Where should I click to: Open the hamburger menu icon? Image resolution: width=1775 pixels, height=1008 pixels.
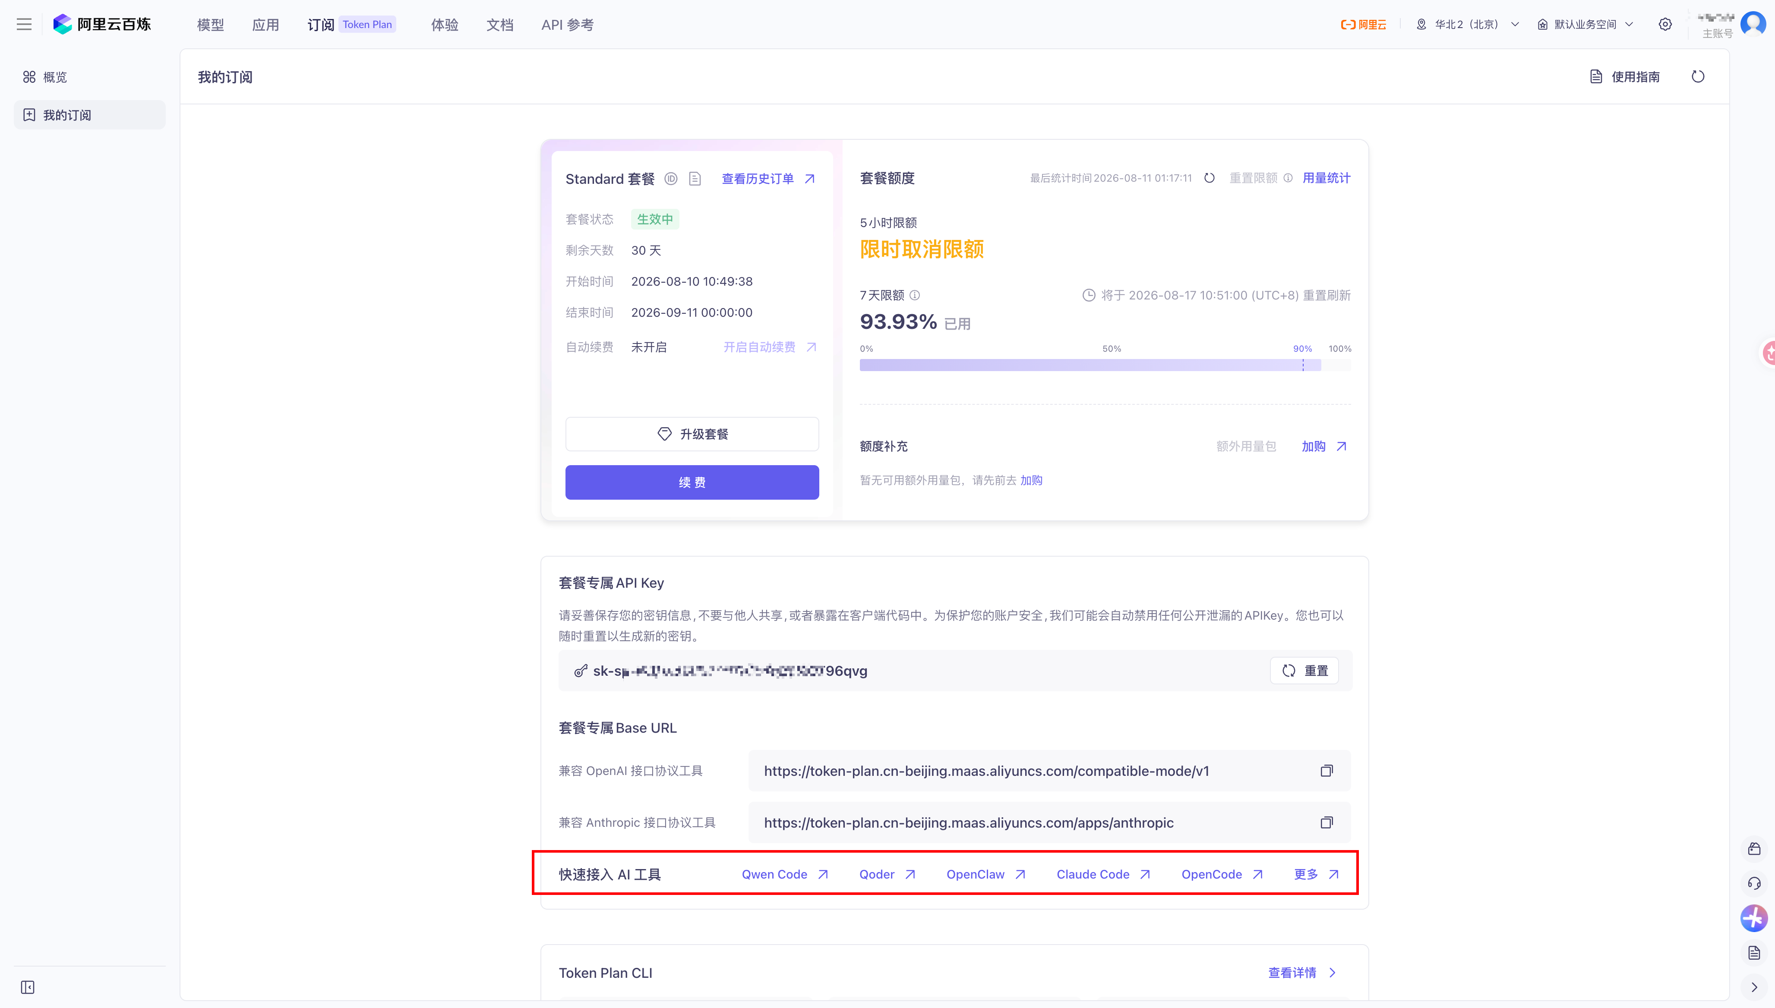24,25
